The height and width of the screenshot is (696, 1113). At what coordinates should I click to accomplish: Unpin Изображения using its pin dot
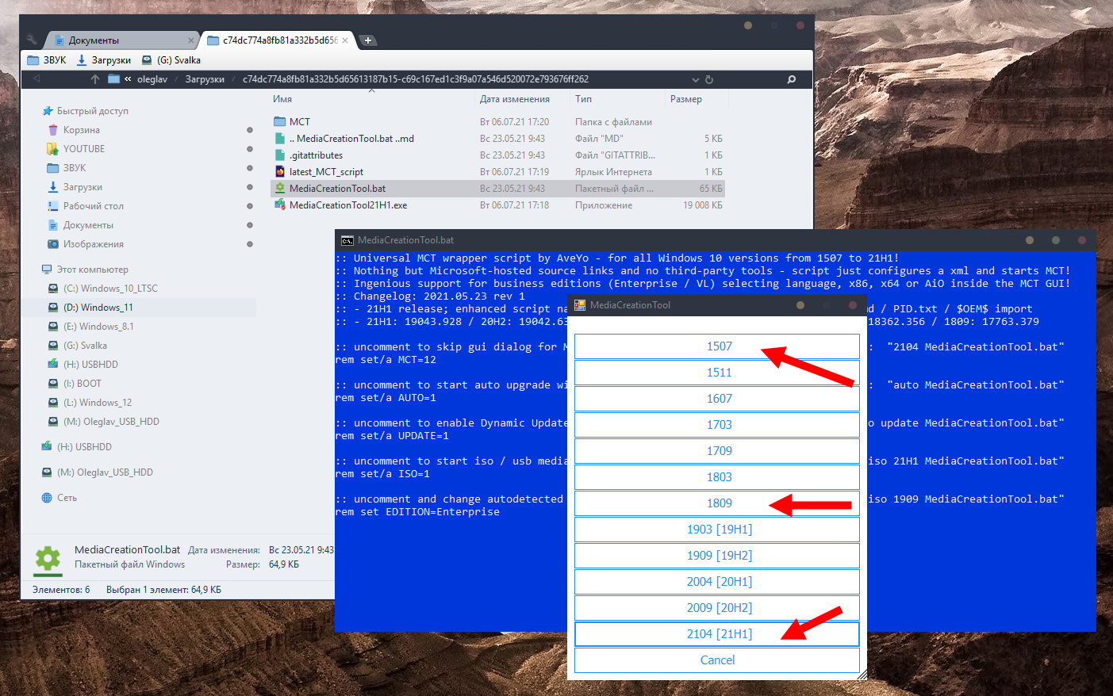point(250,244)
